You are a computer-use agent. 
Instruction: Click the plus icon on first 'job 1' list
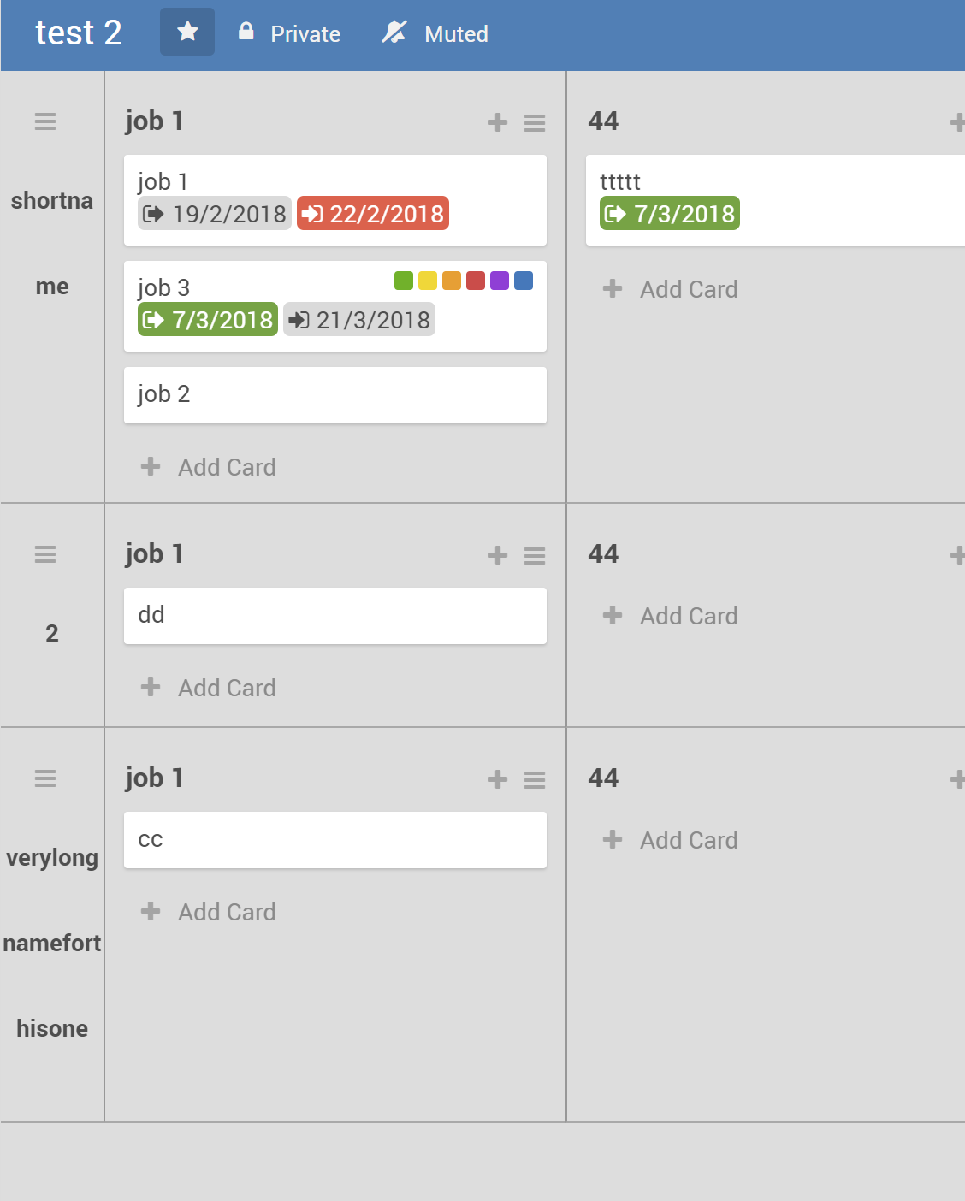click(x=497, y=122)
